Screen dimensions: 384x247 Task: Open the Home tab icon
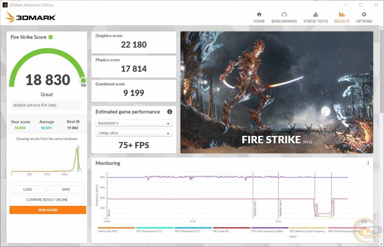click(x=259, y=14)
